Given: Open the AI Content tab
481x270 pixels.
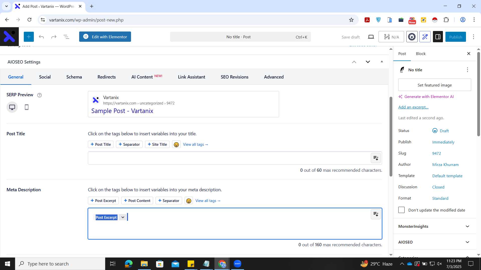Looking at the screenshot, I should coord(147,77).
